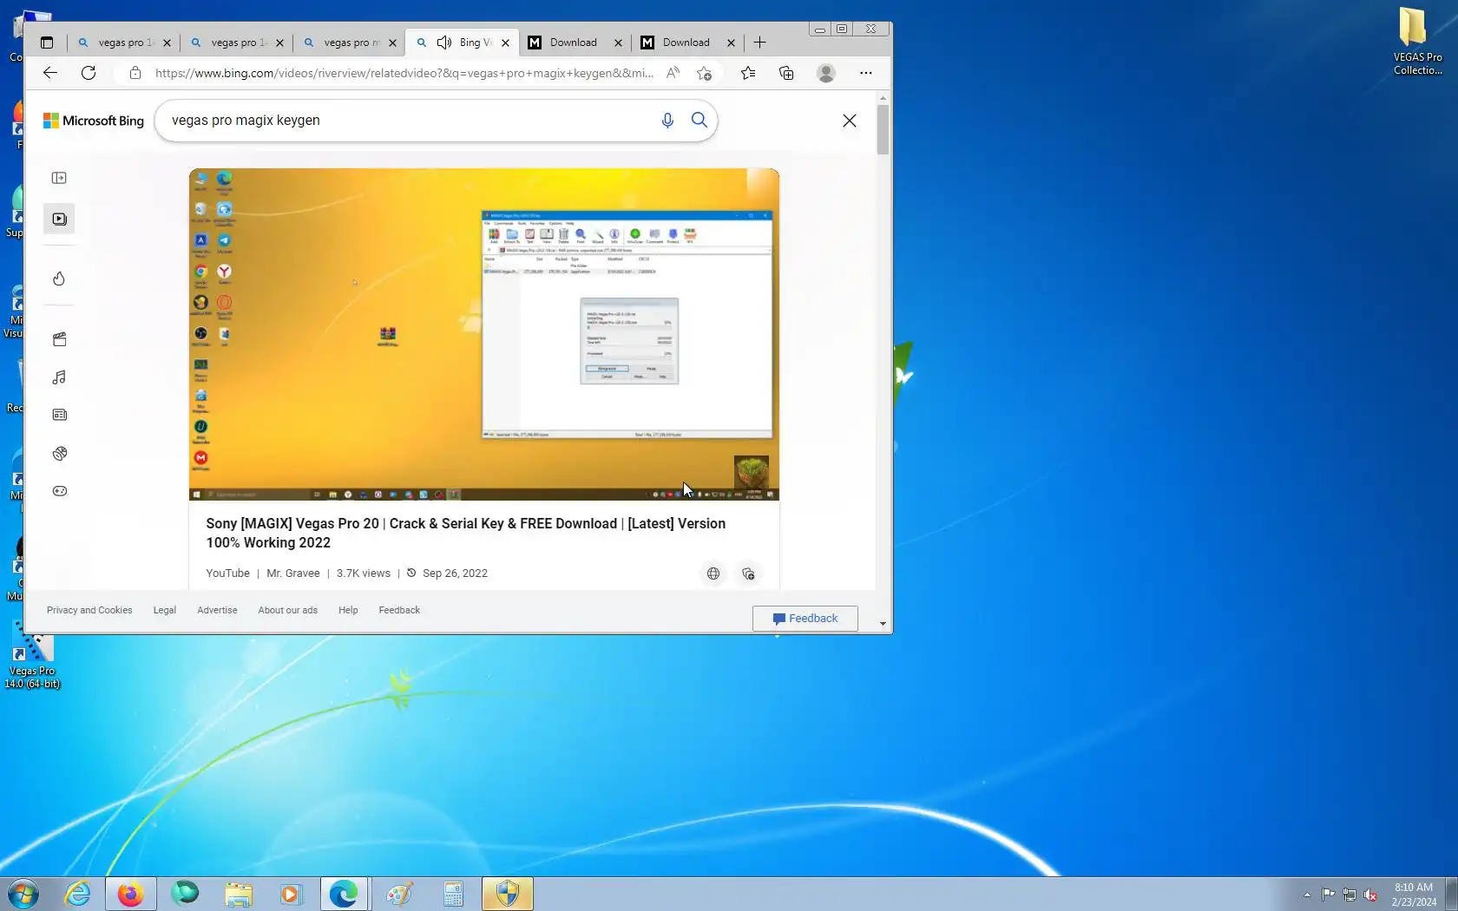The width and height of the screenshot is (1458, 911).
Task: Open the Settings and more menu
Action: point(865,73)
